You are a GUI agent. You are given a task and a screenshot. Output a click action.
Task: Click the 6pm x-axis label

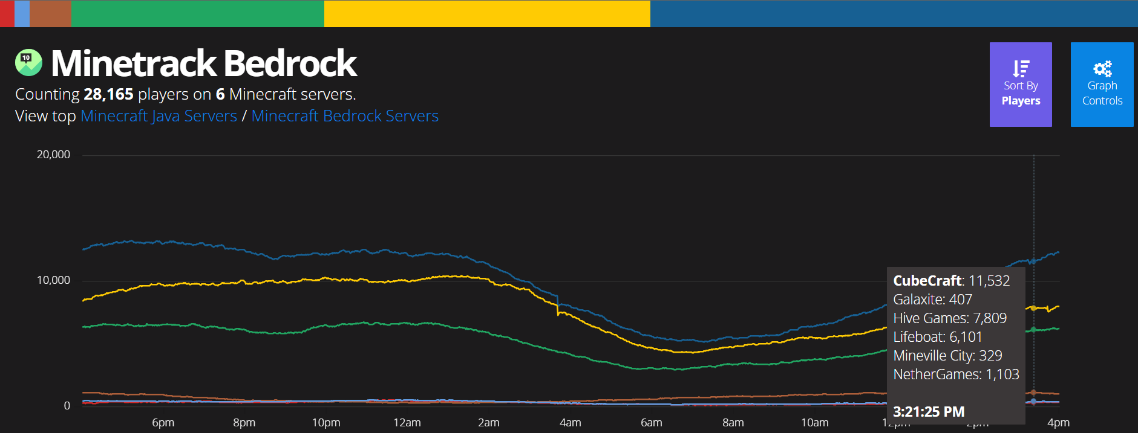(x=163, y=423)
